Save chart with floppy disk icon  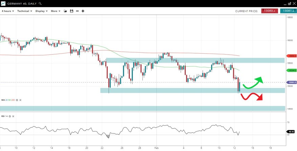point(71,11)
